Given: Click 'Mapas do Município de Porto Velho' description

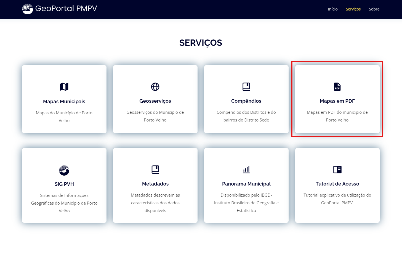Looking at the screenshot, I should pyautogui.click(x=64, y=117).
